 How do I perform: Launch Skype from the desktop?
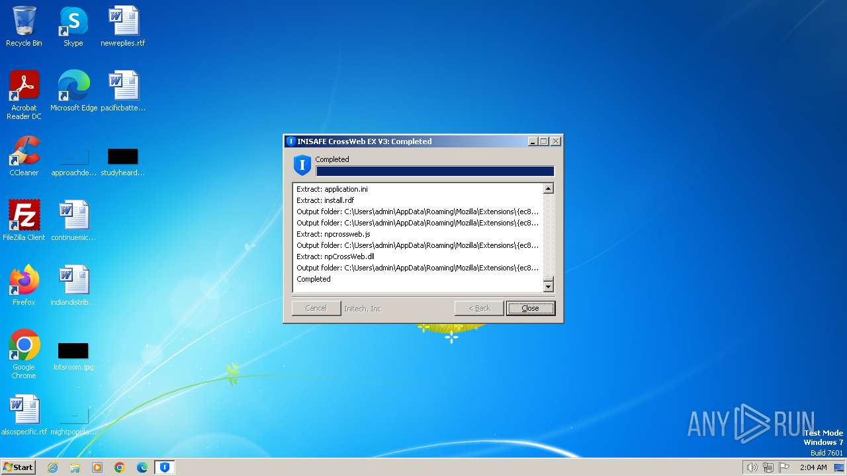(x=73, y=26)
